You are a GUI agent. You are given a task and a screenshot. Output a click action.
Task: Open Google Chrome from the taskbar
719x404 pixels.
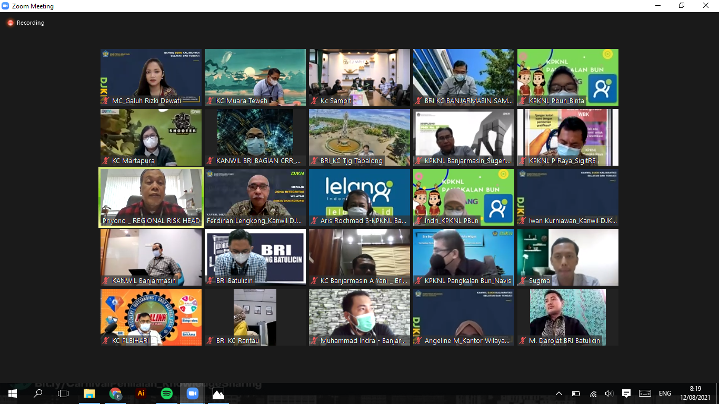[115, 393]
